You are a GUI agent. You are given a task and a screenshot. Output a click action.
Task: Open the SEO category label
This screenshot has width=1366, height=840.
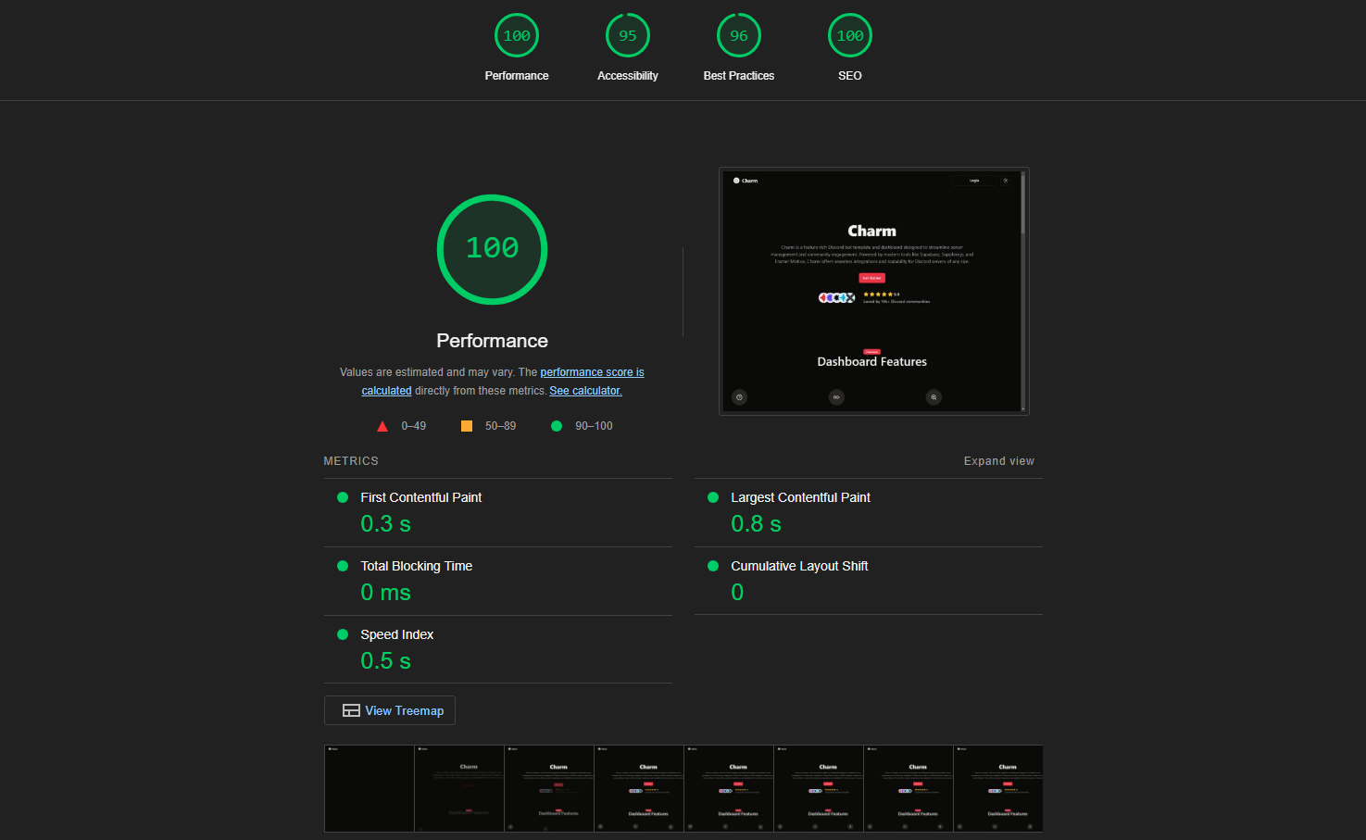click(x=850, y=76)
